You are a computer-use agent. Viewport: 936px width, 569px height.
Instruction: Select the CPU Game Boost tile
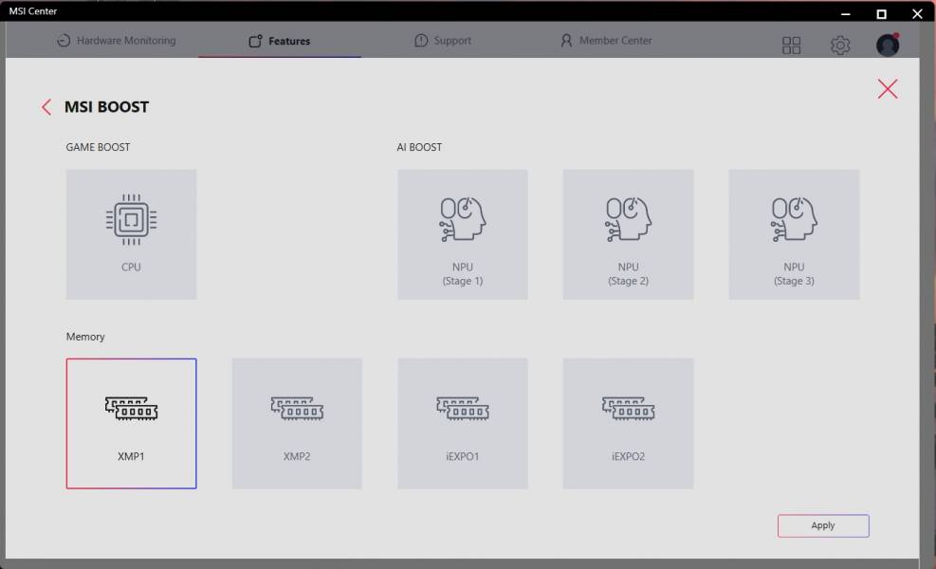(131, 234)
